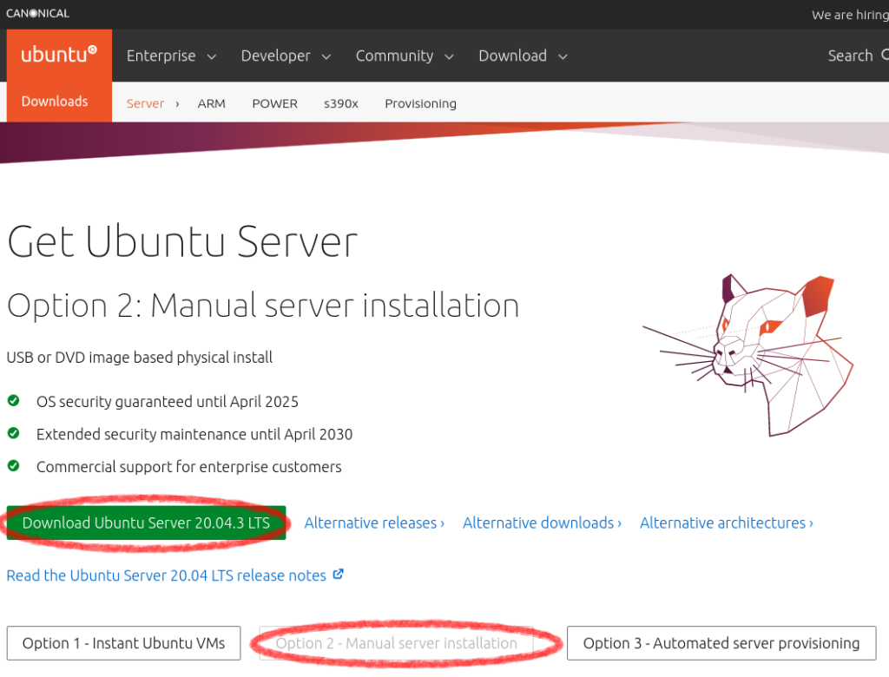Click Commercial support for enterprise customers text

(x=188, y=467)
